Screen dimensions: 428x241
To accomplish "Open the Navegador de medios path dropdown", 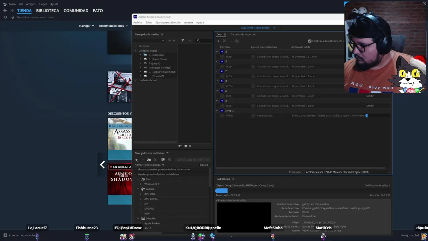I will 149,41.
